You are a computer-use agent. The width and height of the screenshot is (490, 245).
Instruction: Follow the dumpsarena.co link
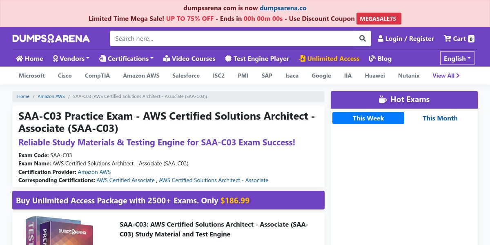(283, 8)
